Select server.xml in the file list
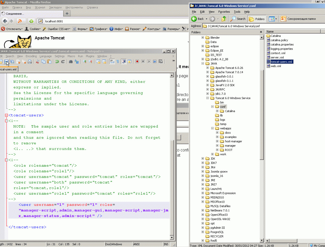Screen dimensions: 325x247 point(277,57)
